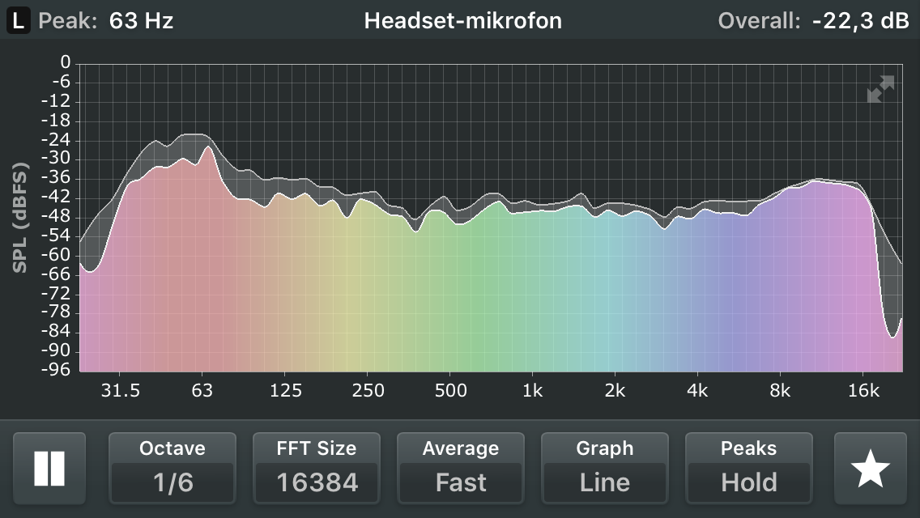Tap the Headset-mikrofon input title

pos(463,21)
